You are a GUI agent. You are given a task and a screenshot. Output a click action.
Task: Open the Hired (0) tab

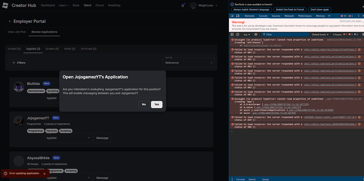(x=70, y=49)
